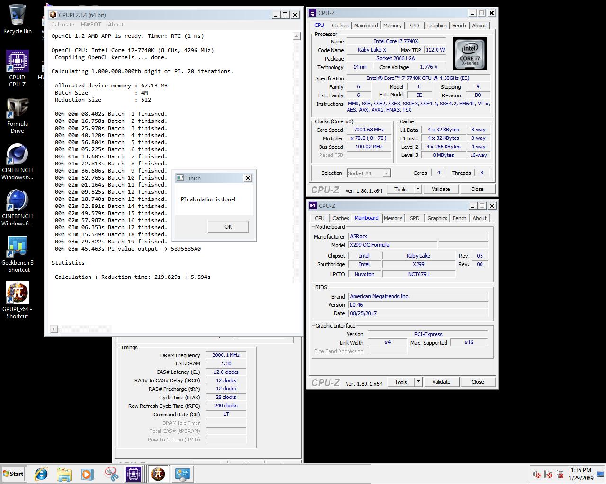Switch to Caches tab in upper CPU-Z
606x484 pixels.
click(x=340, y=26)
